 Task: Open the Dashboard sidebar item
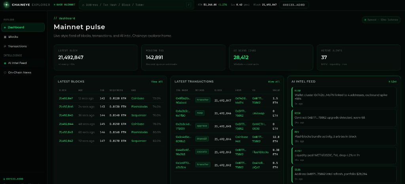point(23,27)
